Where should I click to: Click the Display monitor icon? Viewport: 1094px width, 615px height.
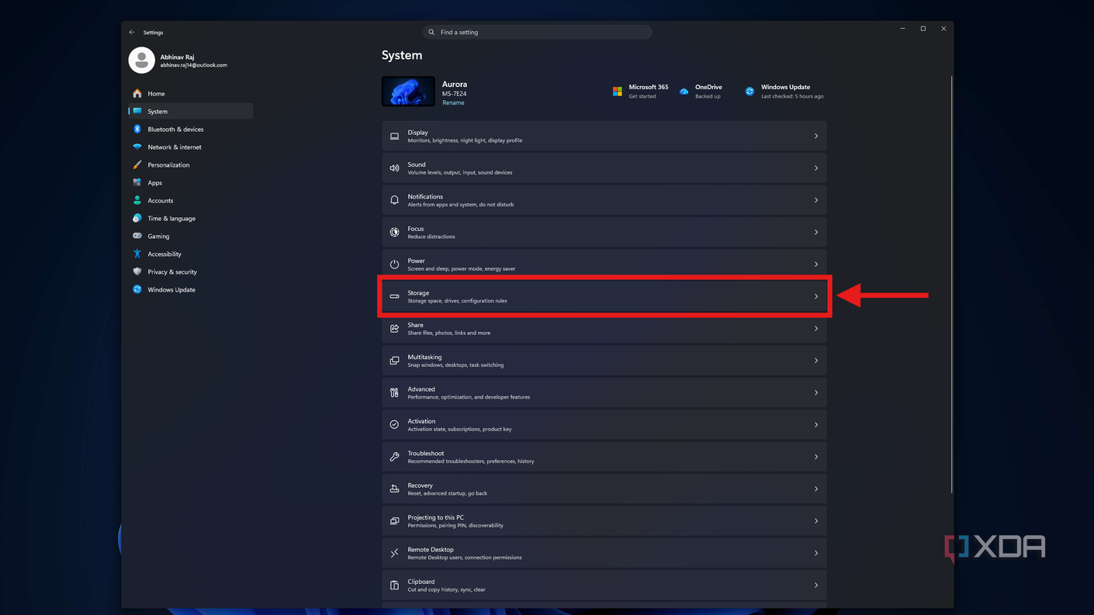pyautogui.click(x=394, y=136)
